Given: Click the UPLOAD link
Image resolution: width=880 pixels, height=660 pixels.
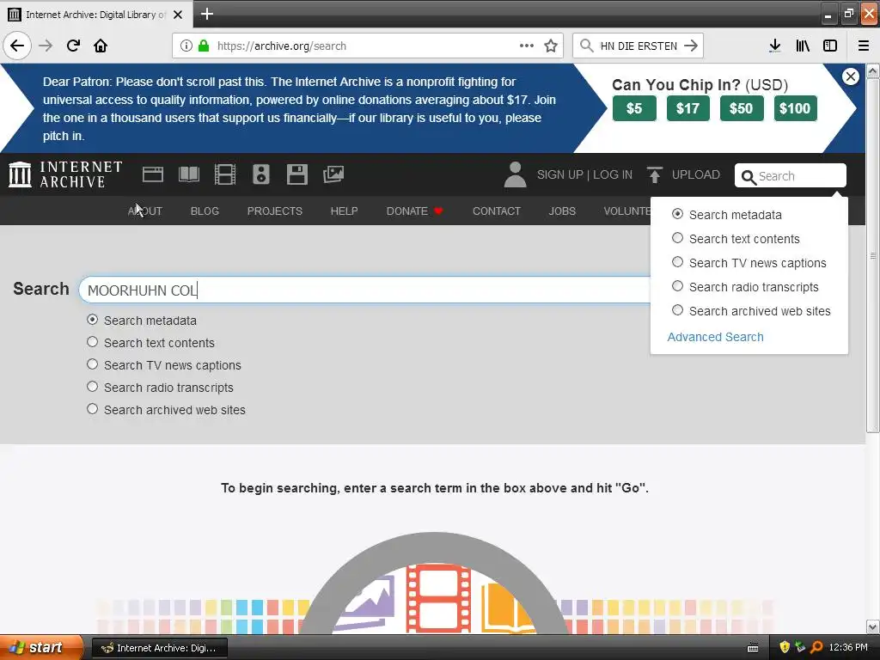Looking at the screenshot, I should (695, 174).
